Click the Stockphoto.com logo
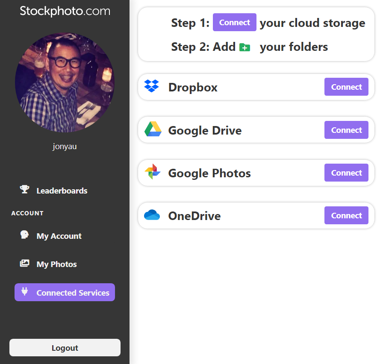This screenshot has height=364, width=383. 65,11
